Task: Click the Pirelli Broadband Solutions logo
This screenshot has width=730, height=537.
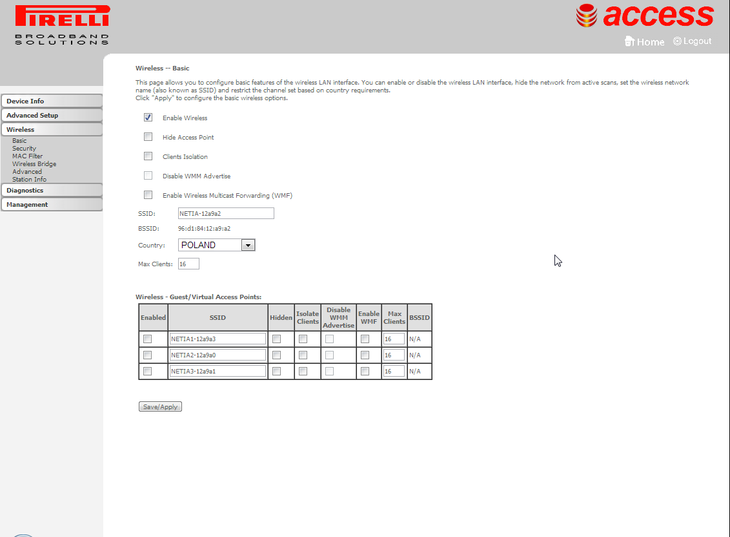Action: 63,25
